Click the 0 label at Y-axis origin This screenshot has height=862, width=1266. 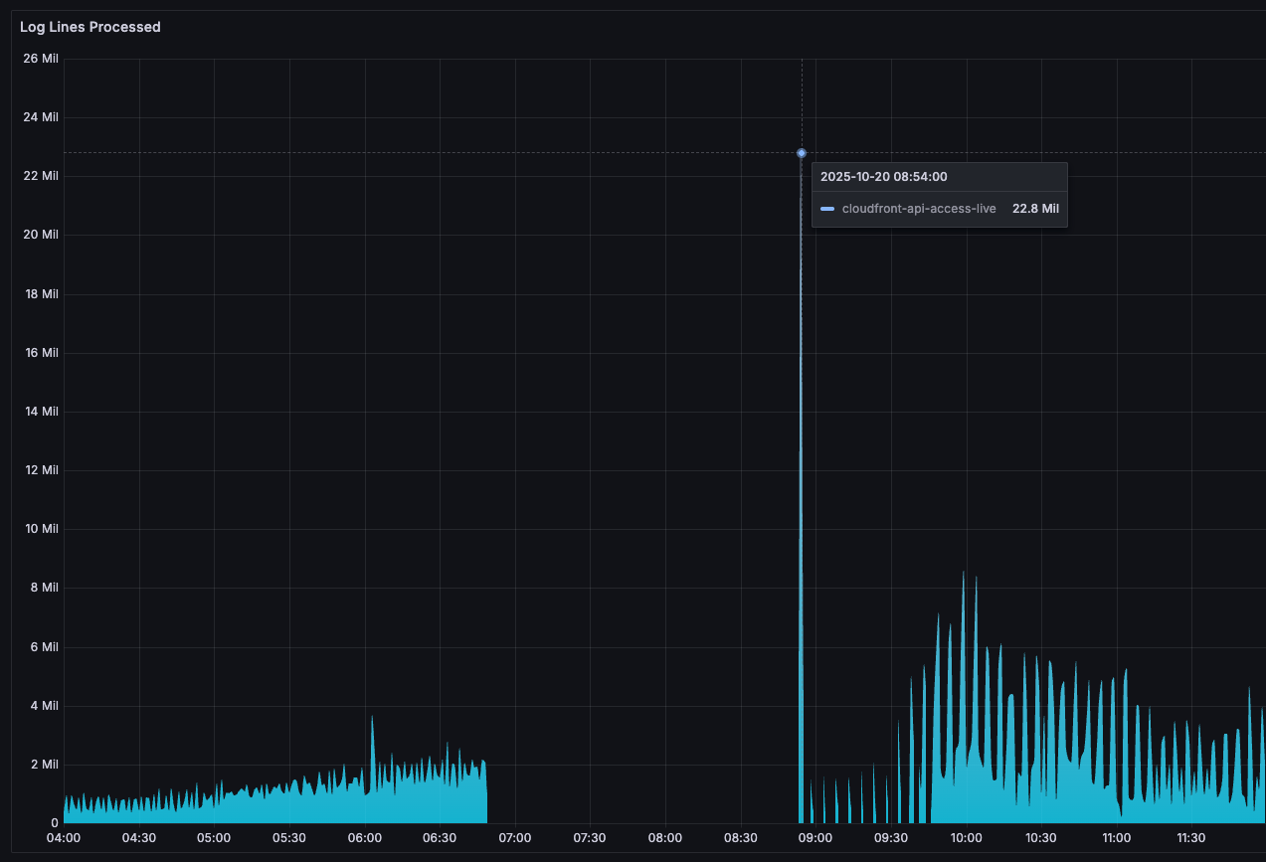pos(55,823)
